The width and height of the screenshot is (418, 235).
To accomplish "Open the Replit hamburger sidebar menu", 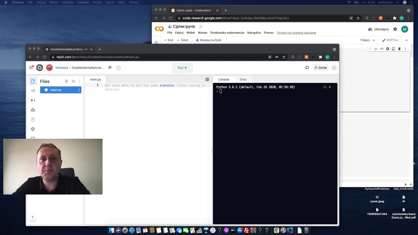I will pyautogui.click(x=31, y=68).
